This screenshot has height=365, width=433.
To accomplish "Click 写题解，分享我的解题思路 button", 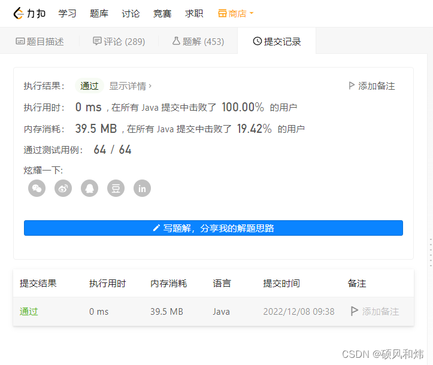I will click(x=213, y=228).
